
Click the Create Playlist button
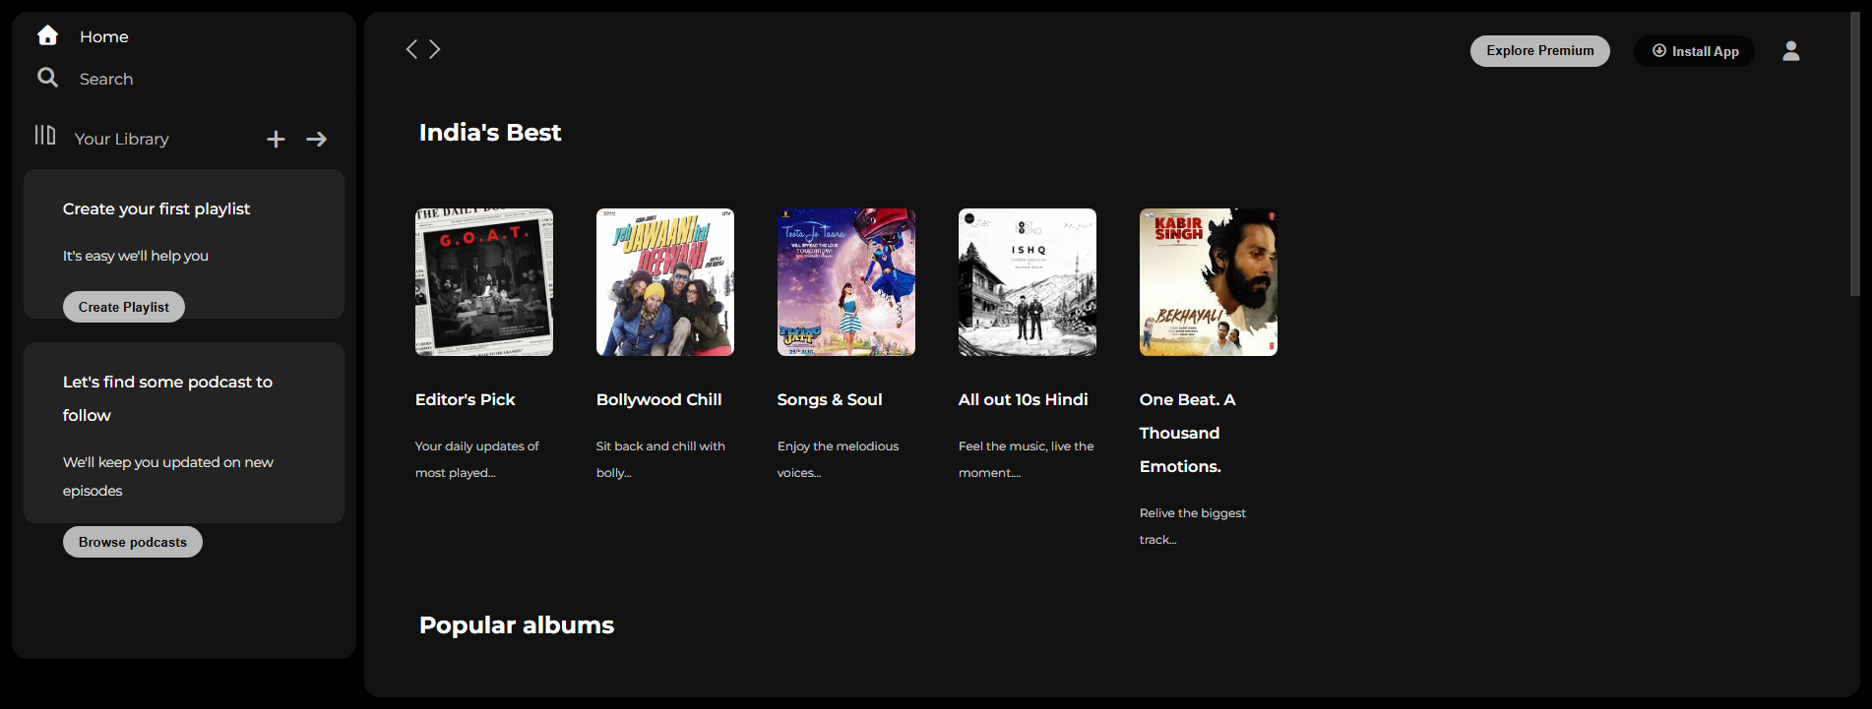124,307
